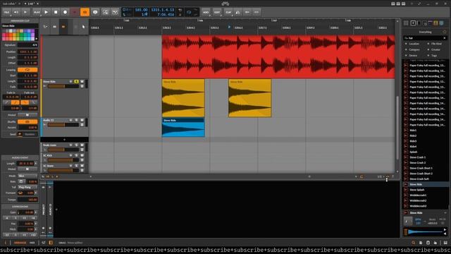Select the orange fade-out curve shape
This screenshot has width=451, height=254.
pyautogui.click(x=25, y=102)
